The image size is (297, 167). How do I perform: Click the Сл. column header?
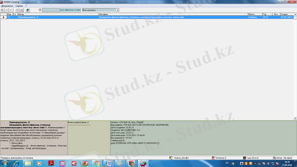pyautogui.click(x=15, y=14)
